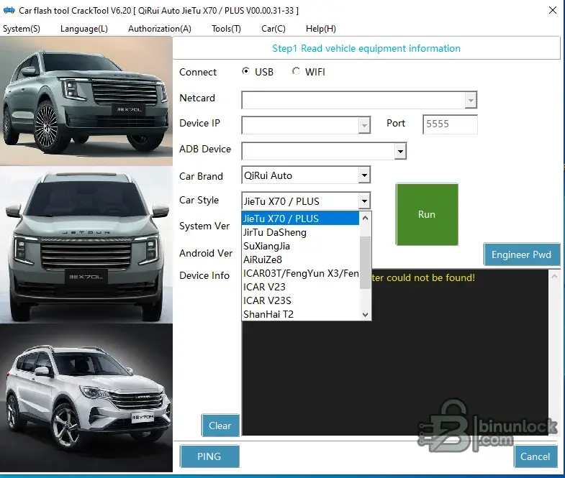Click the car style list scrollbar thumb

pos(365,262)
